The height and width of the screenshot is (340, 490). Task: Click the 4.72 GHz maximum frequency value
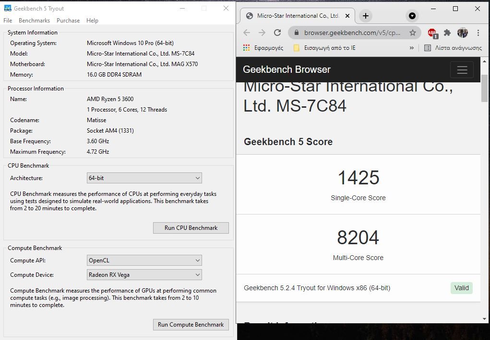coord(98,152)
